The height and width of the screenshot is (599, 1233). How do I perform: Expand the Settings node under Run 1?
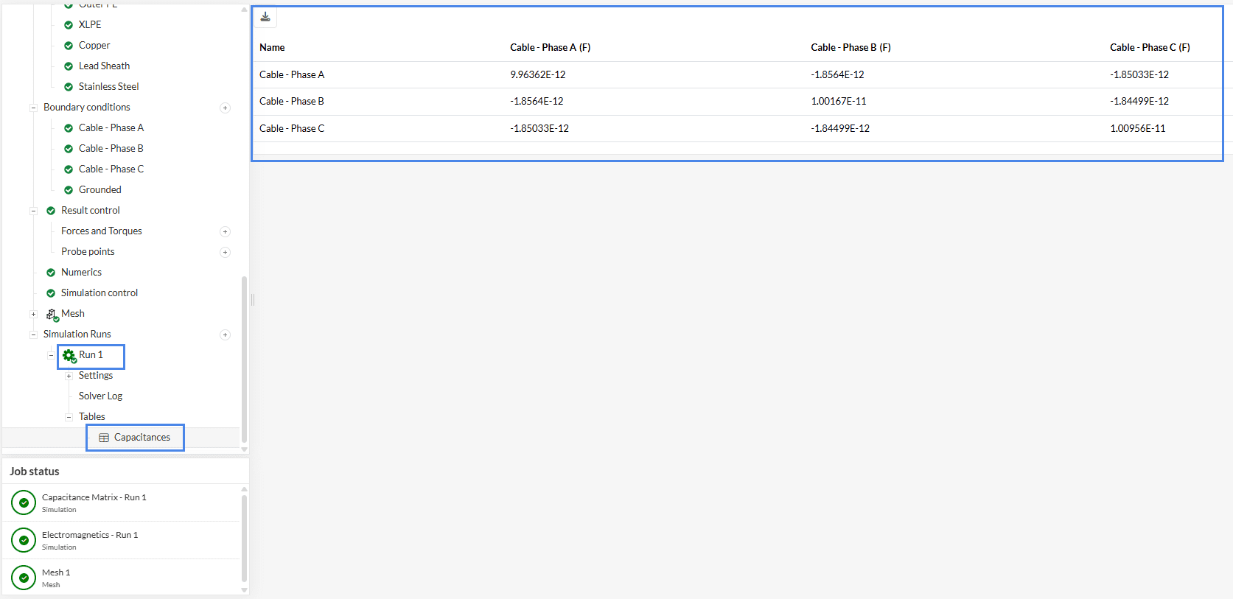point(69,376)
